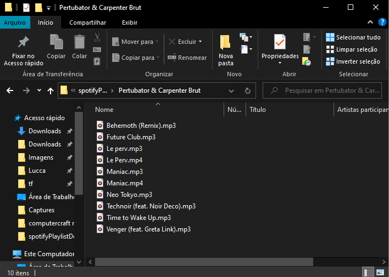Click the Nova pasta folder icon
This screenshot has height=277, width=389.
tap(225, 42)
